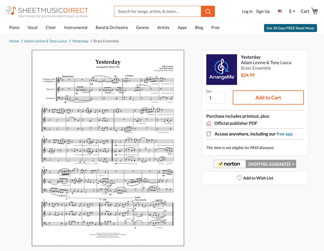The image size is (324, 251).
Task: Go to Home breadcrumb link
Action: pyautogui.click(x=14, y=41)
